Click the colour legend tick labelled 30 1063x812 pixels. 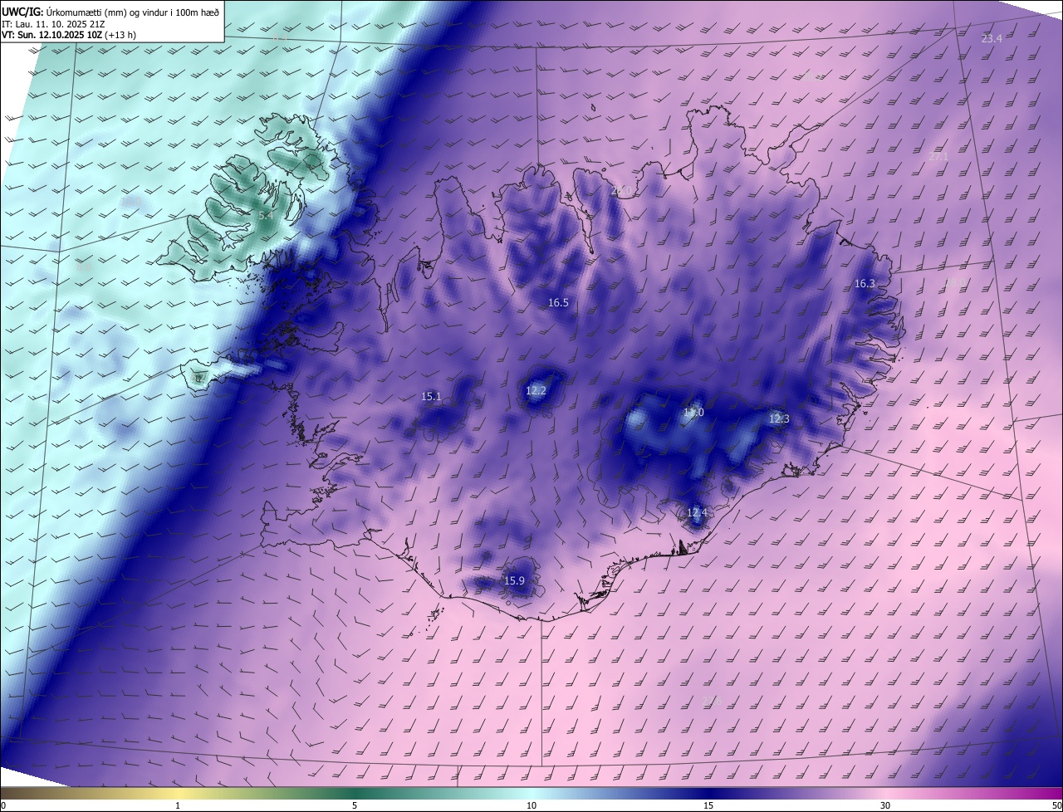pyautogui.click(x=885, y=805)
